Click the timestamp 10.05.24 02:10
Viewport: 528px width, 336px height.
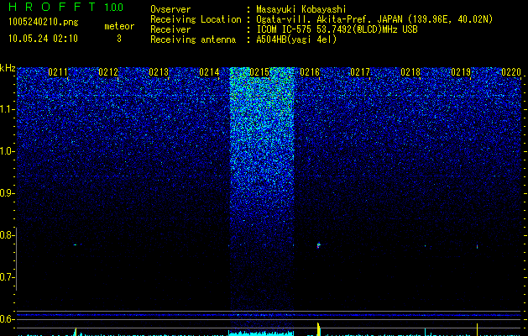tap(43, 39)
